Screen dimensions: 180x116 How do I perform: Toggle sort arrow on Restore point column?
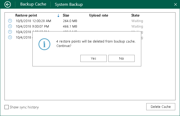pyautogui.click(x=58, y=15)
